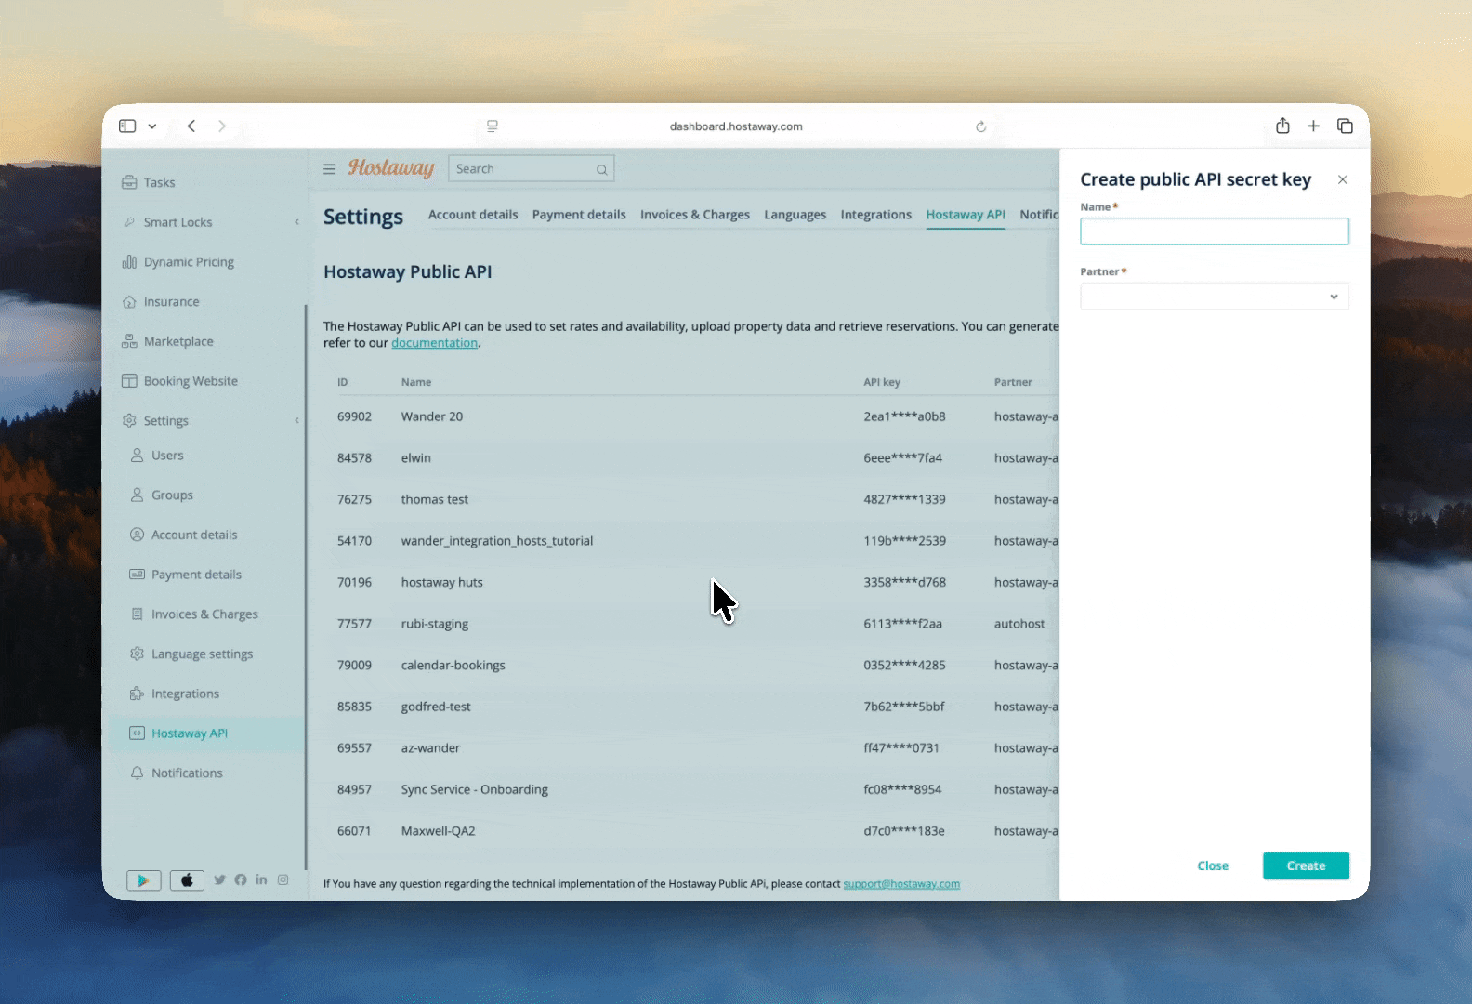Click the Settings gear in sidebar
This screenshot has width=1472, height=1004.
pyautogui.click(x=129, y=421)
